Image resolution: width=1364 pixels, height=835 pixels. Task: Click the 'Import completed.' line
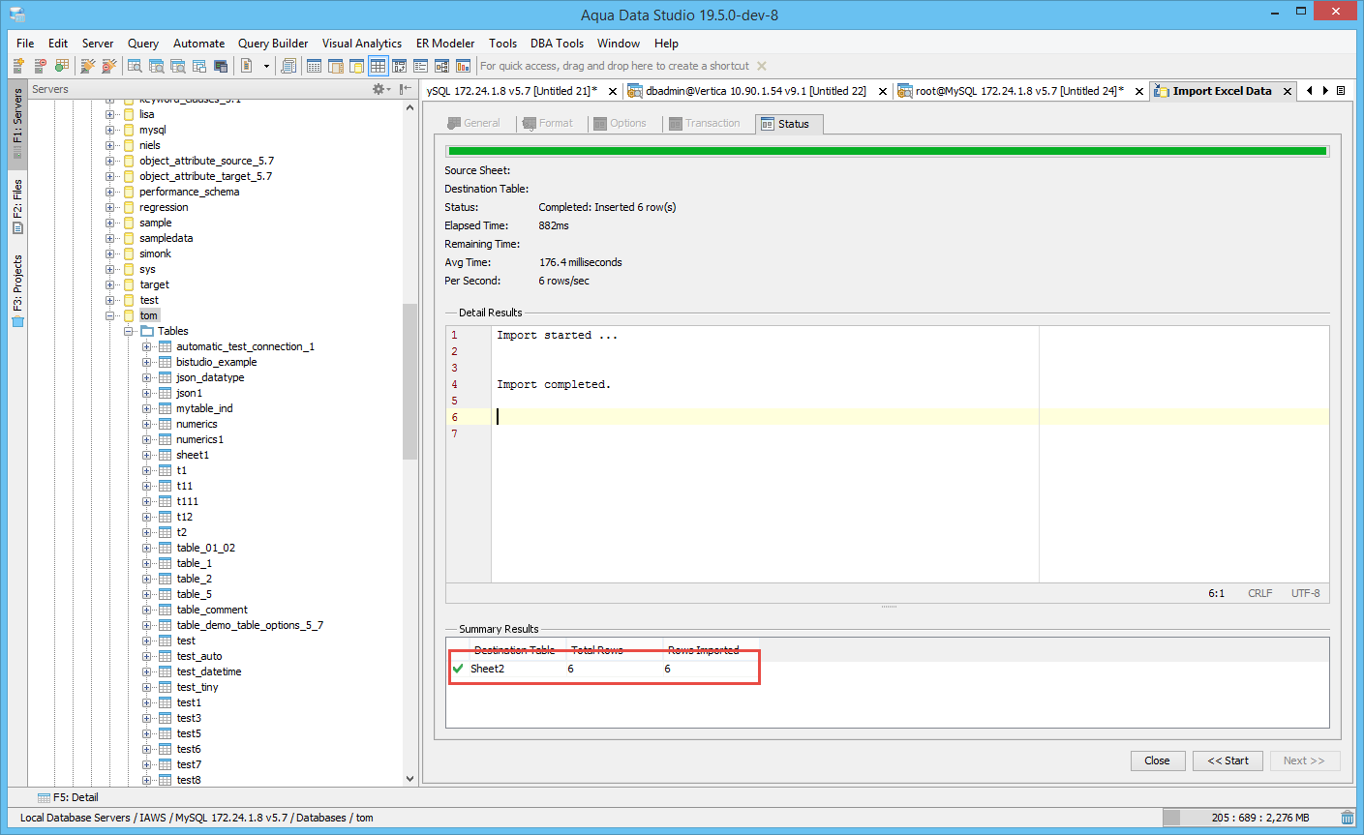pyautogui.click(x=554, y=384)
